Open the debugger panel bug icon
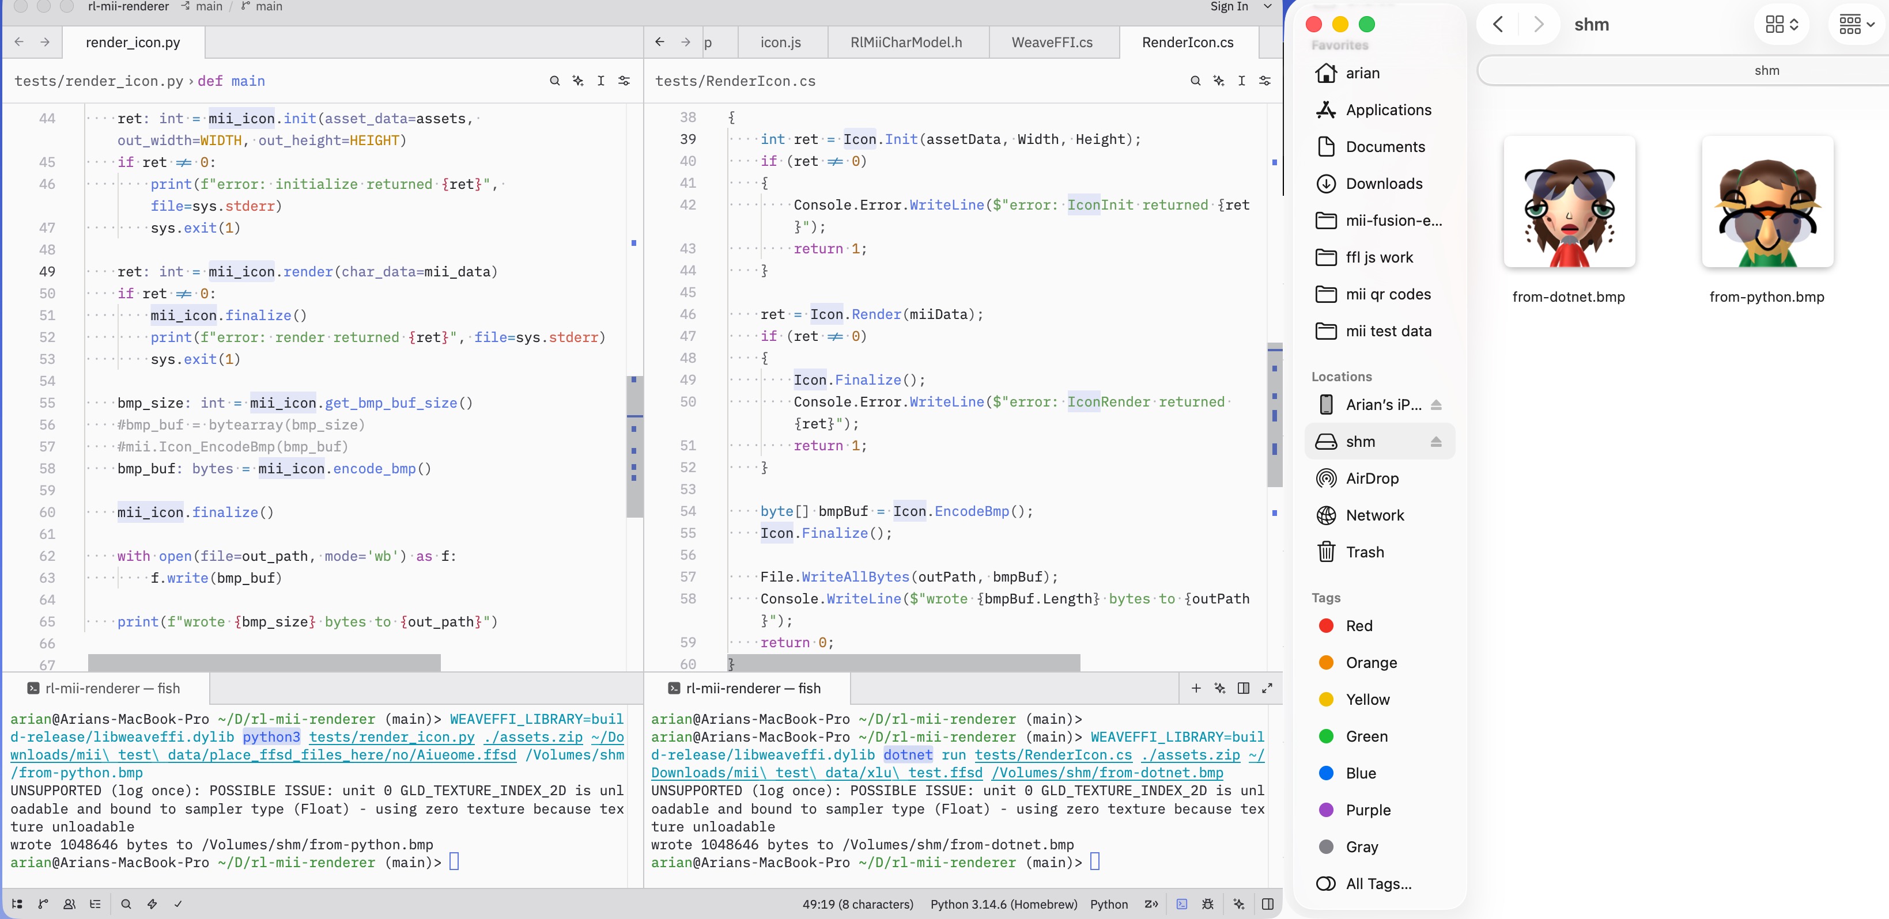 [1208, 903]
